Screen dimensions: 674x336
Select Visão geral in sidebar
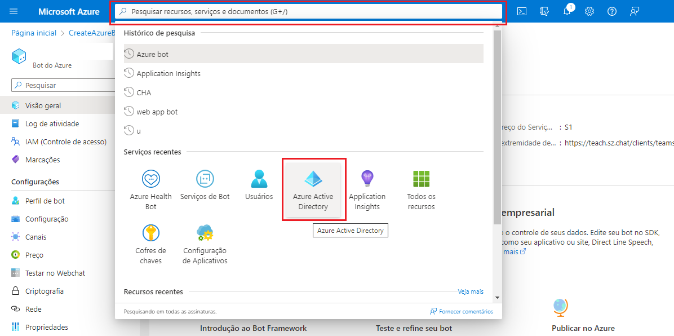57,105
